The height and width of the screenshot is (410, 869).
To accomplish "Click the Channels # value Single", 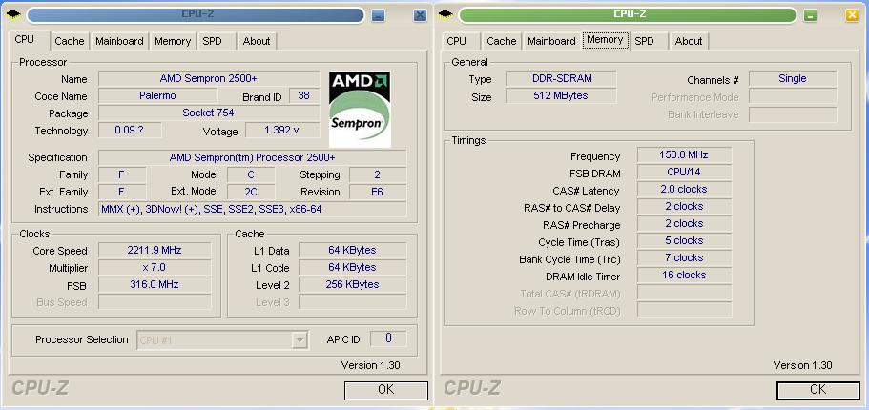I will click(x=793, y=78).
